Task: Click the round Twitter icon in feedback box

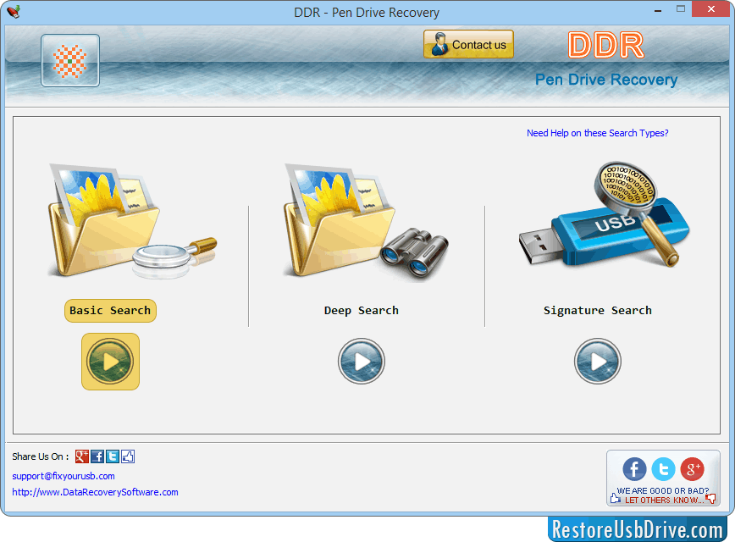Action: pos(663,469)
